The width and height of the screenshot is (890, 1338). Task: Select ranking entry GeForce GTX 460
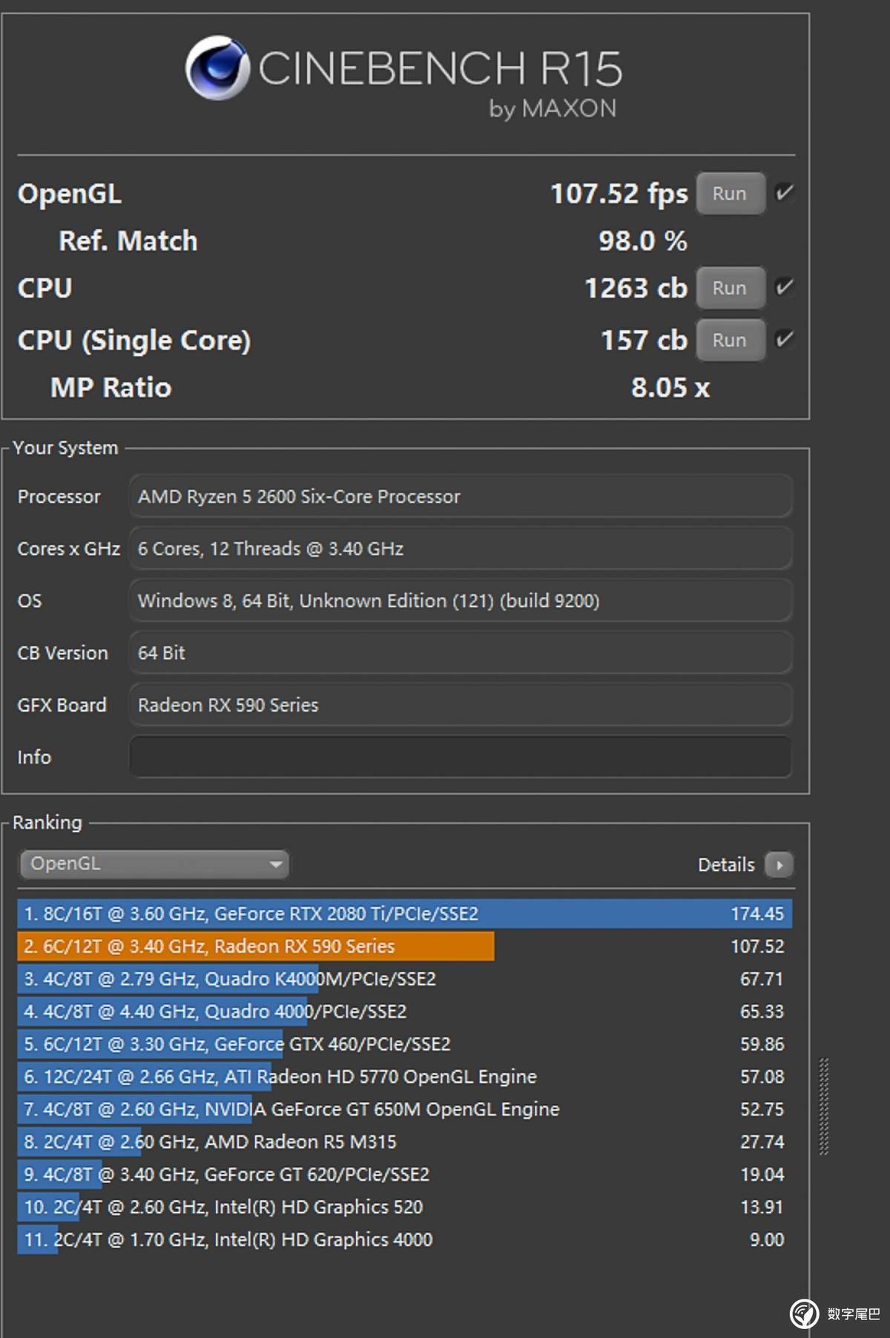[405, 1044]
